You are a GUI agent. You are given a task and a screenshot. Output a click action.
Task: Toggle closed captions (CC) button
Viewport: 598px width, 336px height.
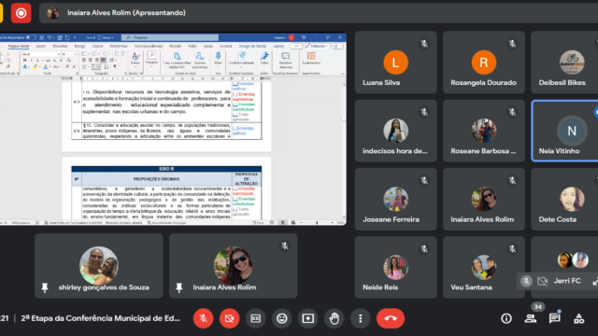coord(255,318)
